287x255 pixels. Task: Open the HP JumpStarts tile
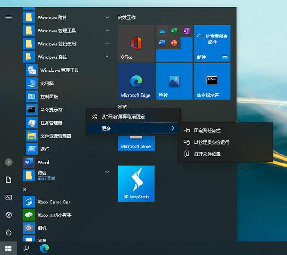pyautogui.click(x=136, y=184)
